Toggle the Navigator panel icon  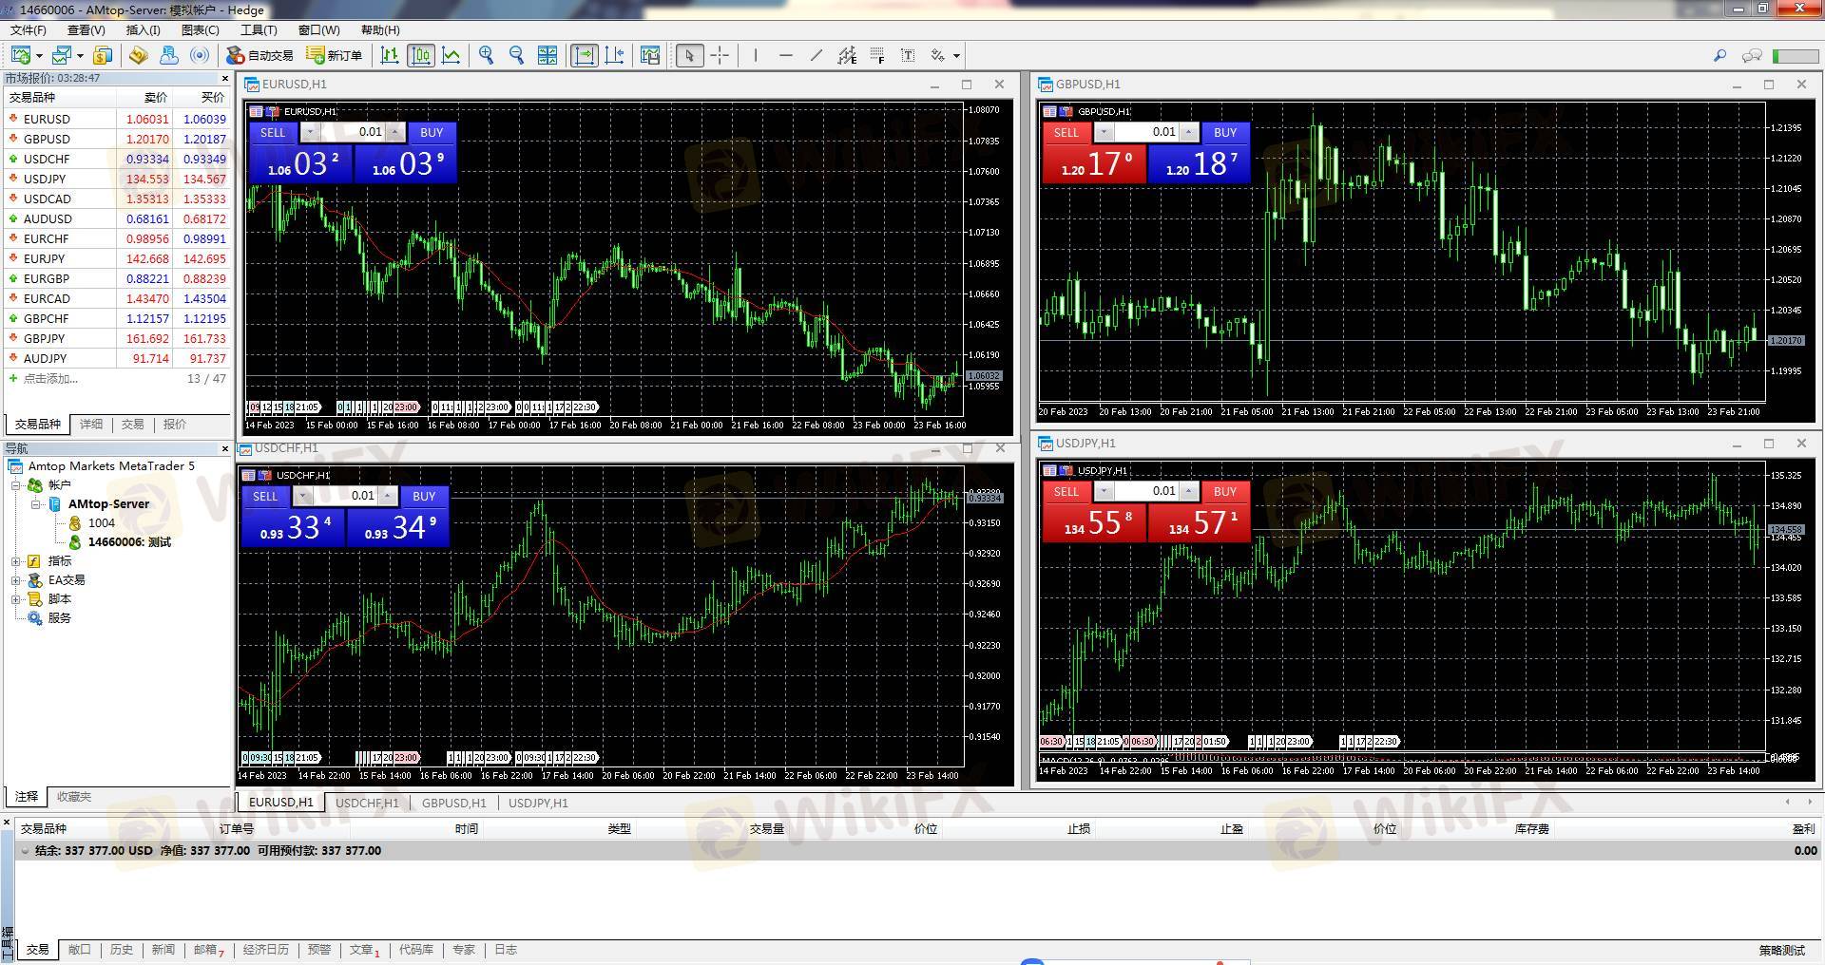(x=169, y=55)
